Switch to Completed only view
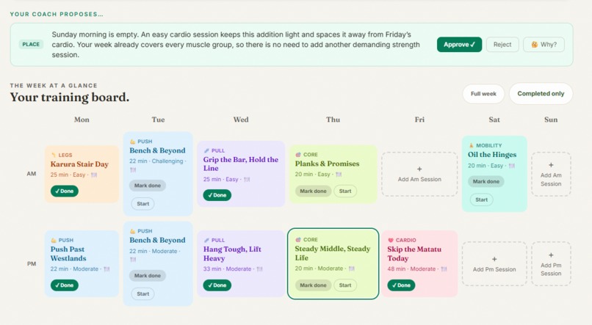The image size is (592, 325). pos(541,93)
